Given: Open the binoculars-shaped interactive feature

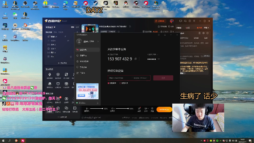Looking at the screenshot, I should 50,85.
